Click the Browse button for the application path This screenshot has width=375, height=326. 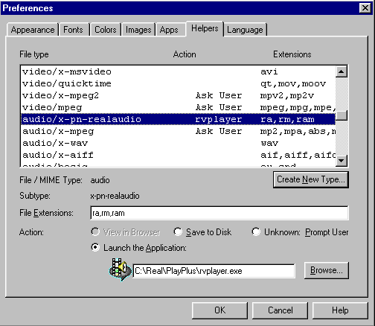point(327,270)
